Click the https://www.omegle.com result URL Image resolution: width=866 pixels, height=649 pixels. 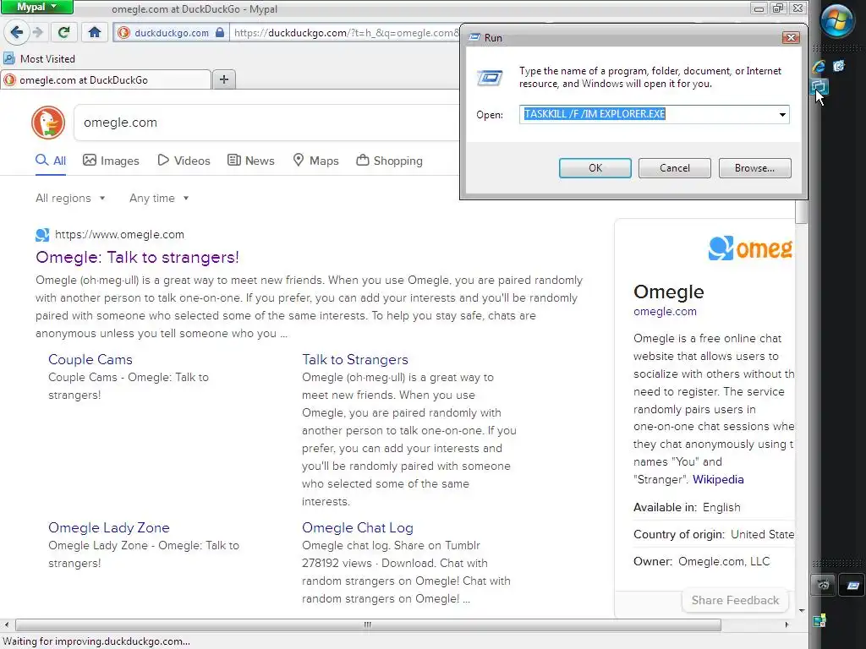119,235
